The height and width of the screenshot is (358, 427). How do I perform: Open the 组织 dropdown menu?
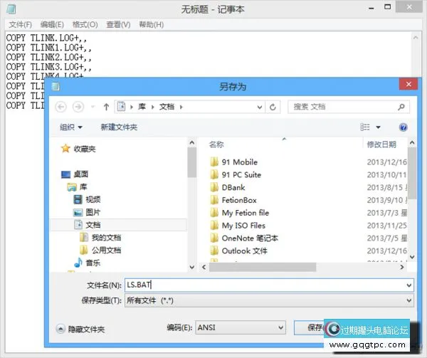tap(70, 127)
